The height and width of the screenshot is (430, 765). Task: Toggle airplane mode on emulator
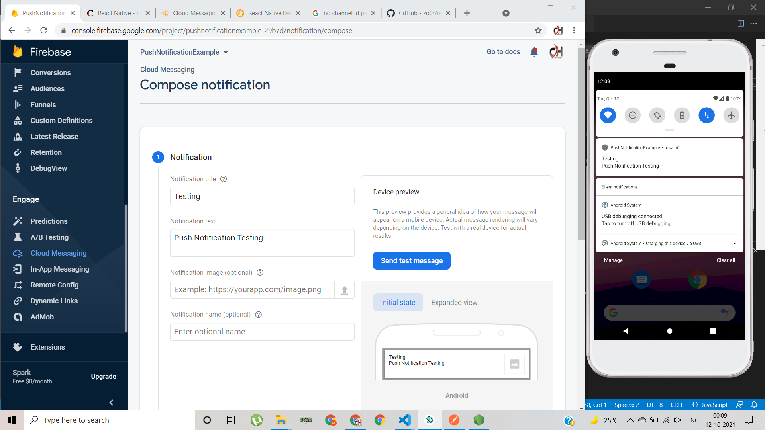[x=732, y=115]
